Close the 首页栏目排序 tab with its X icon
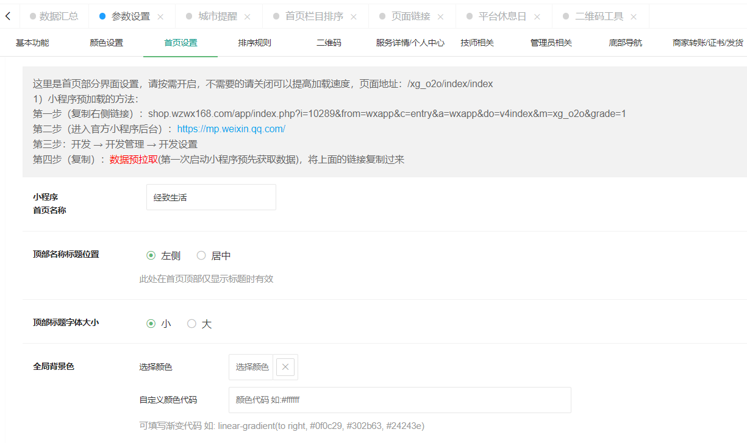 354,16
